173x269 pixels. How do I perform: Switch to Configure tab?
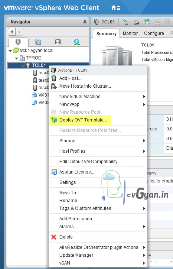tap(154, 33)
